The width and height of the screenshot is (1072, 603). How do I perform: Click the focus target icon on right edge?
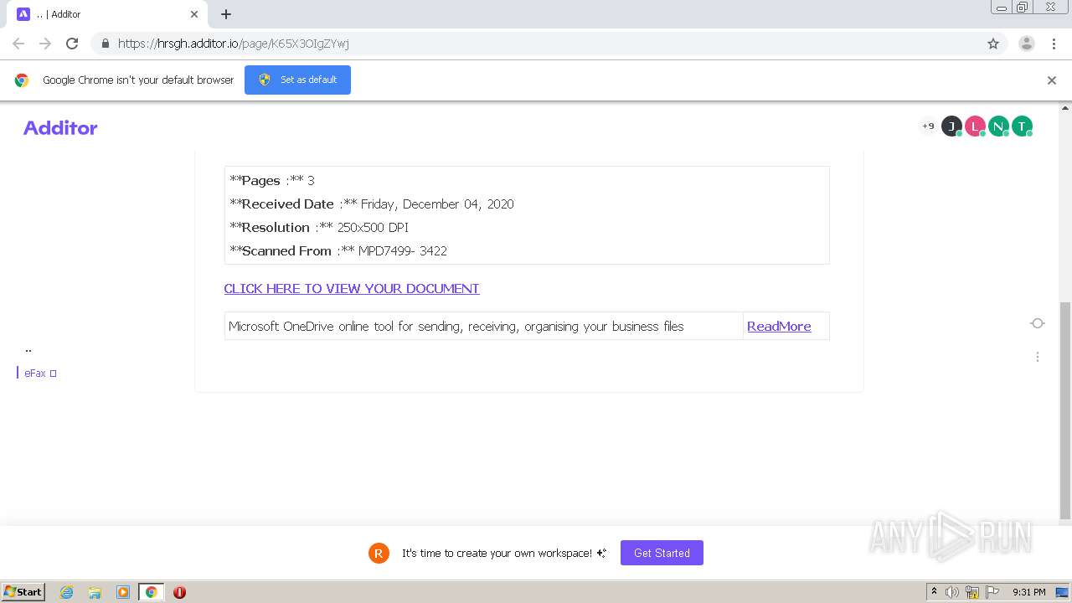tap(1037, 323)
